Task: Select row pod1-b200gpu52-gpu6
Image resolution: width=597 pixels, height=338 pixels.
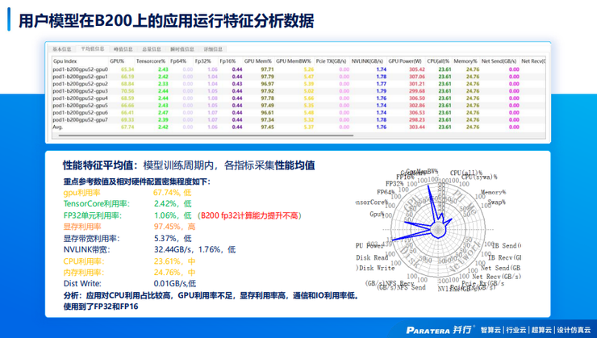Action: coord(298,113)
